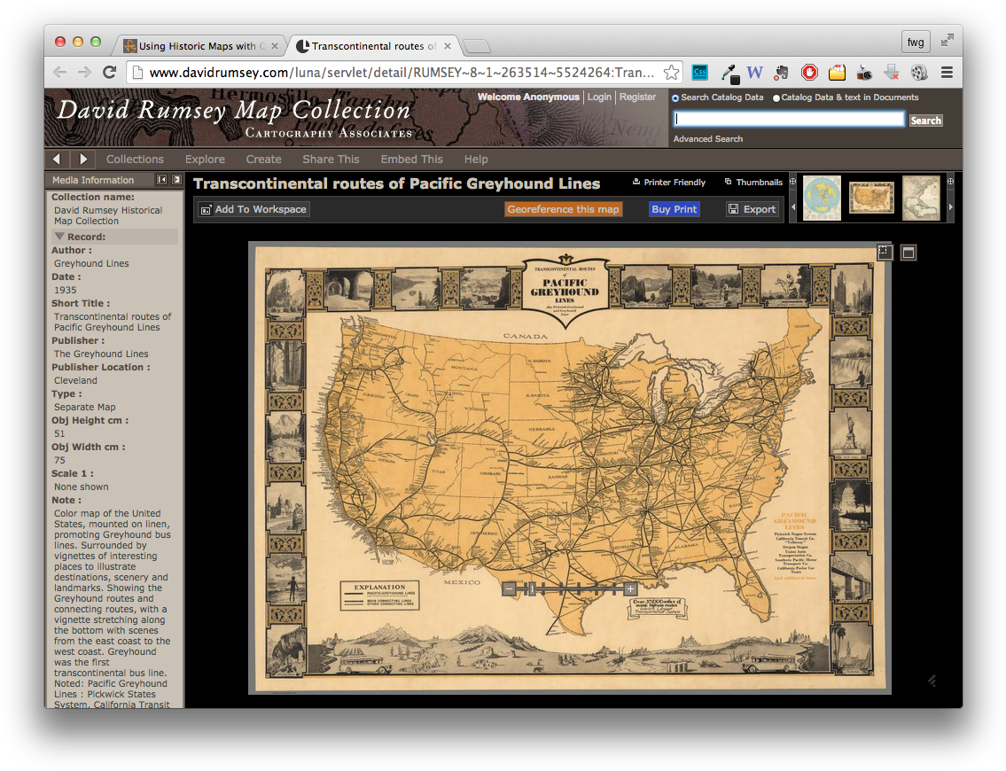Open the Explore menu
This screenshot has height=771, width=1006.
[205, 159]
